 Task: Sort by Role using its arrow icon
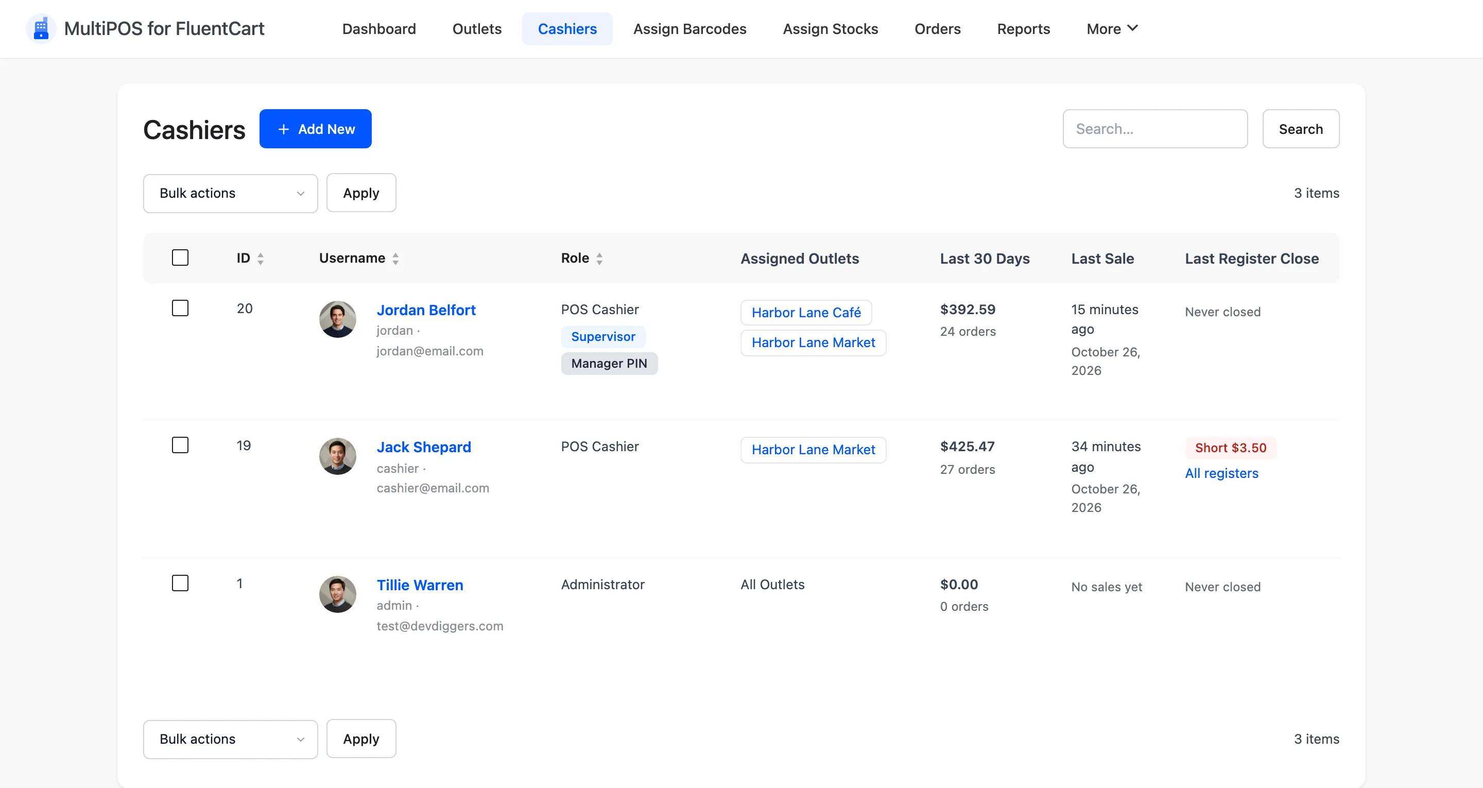point(599,259)
